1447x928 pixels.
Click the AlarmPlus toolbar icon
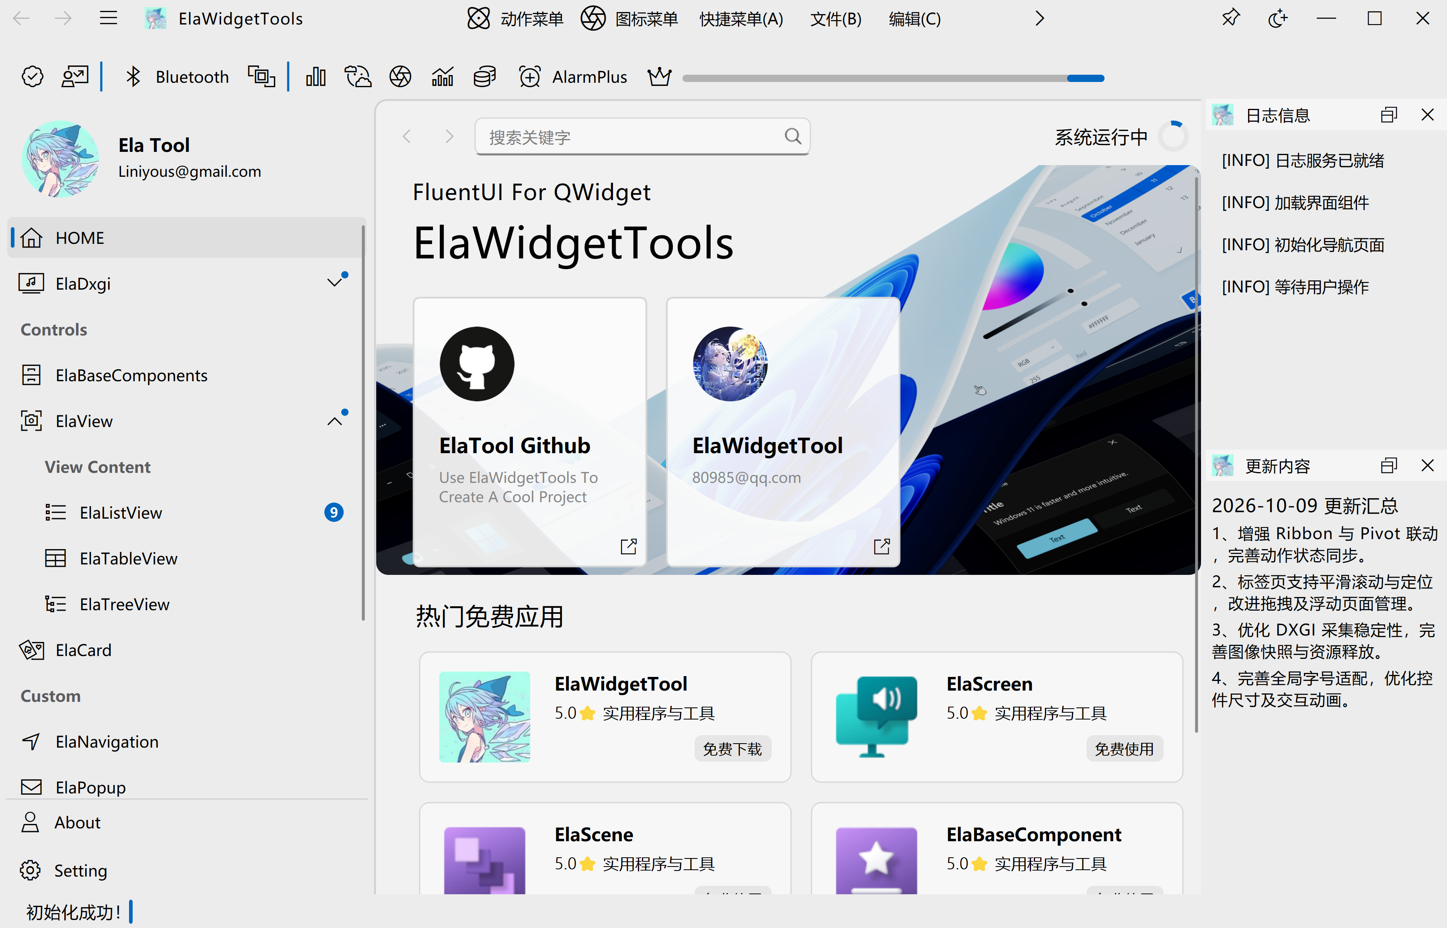tap(529, 77)
